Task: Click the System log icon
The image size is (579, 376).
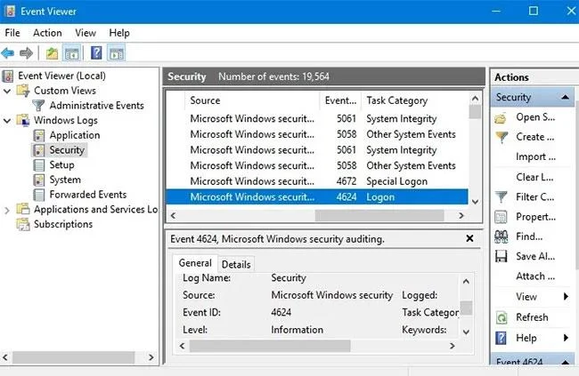Action: click(39, 180)
